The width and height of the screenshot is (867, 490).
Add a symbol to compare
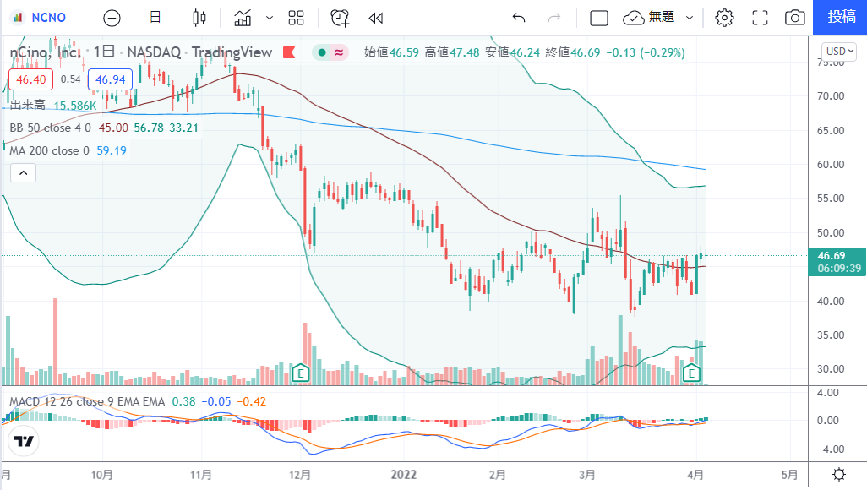(x=112, y=19)
